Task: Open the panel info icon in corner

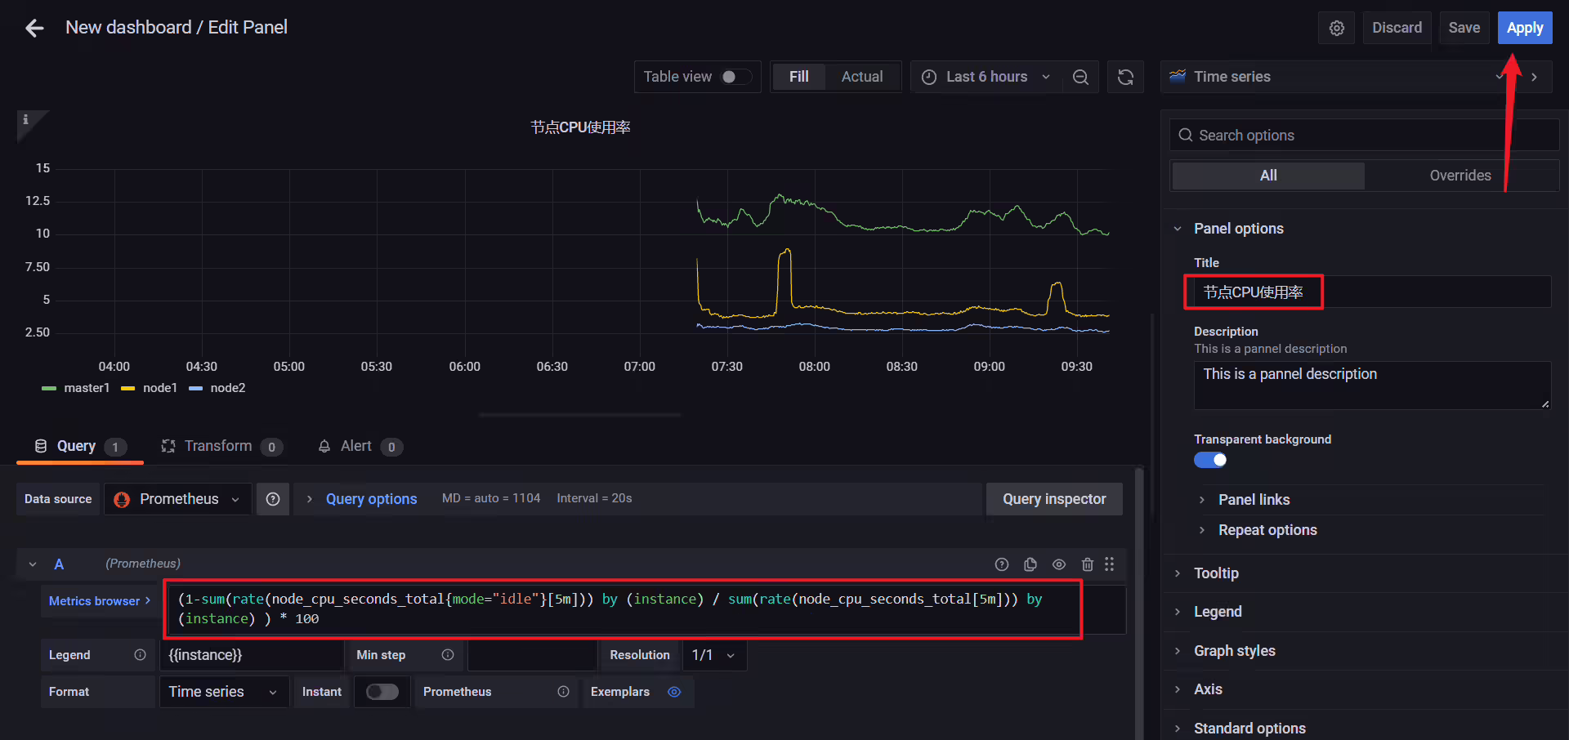Action: tap(26, 120)
